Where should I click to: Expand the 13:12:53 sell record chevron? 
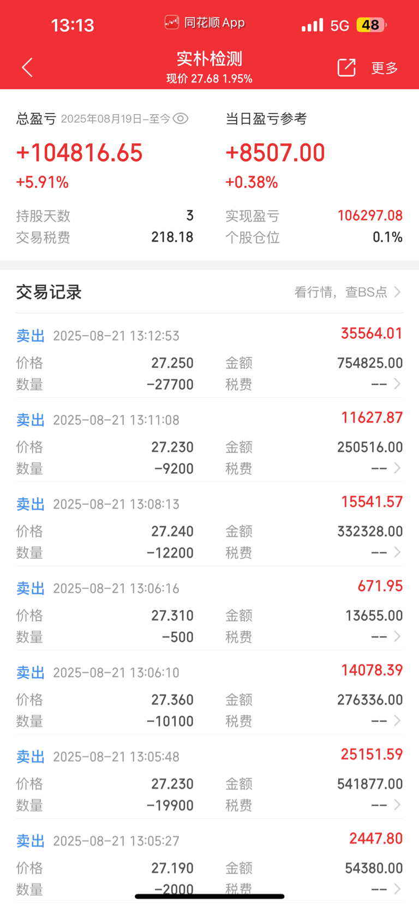[x=397, y=384]
